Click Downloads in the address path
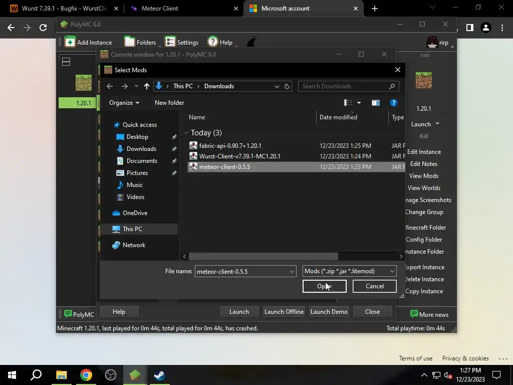 pyautogui.click(x=219, y=86)
